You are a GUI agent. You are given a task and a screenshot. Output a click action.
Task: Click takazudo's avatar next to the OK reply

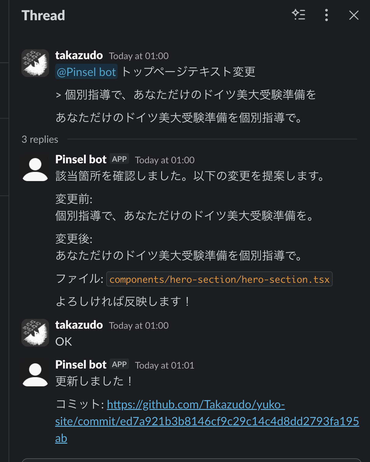pyautogui.click(x=35, y=333)
